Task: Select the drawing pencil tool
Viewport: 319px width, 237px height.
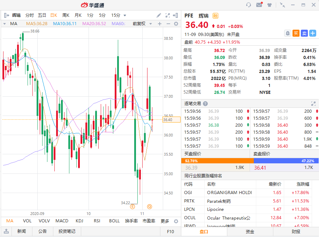Action: coord(159,15)
